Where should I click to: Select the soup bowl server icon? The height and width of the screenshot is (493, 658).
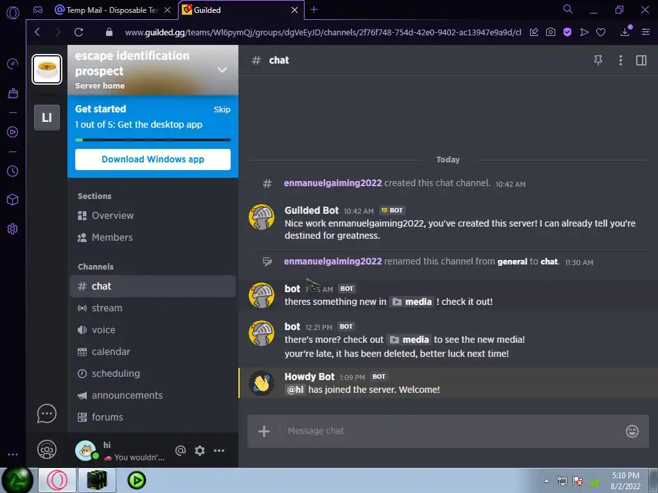pos(47,69)
